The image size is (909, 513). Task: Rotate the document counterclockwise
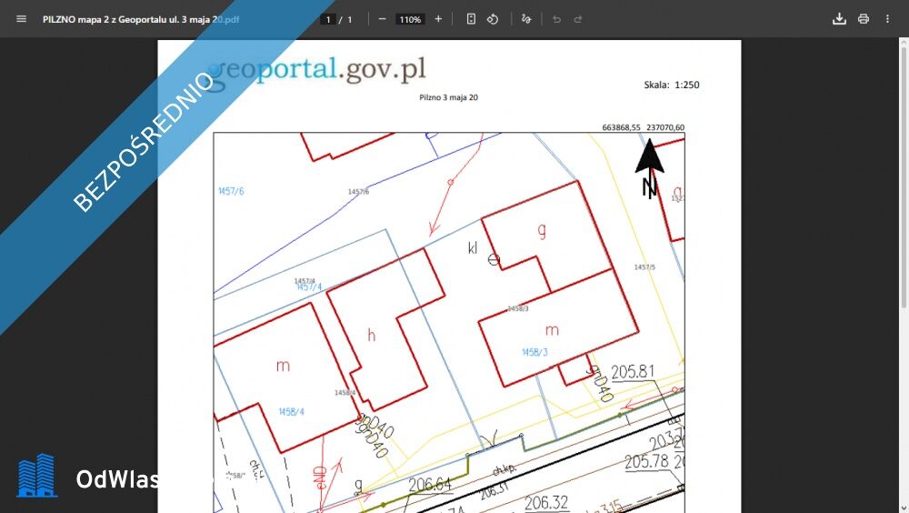(x=493, y=19)
